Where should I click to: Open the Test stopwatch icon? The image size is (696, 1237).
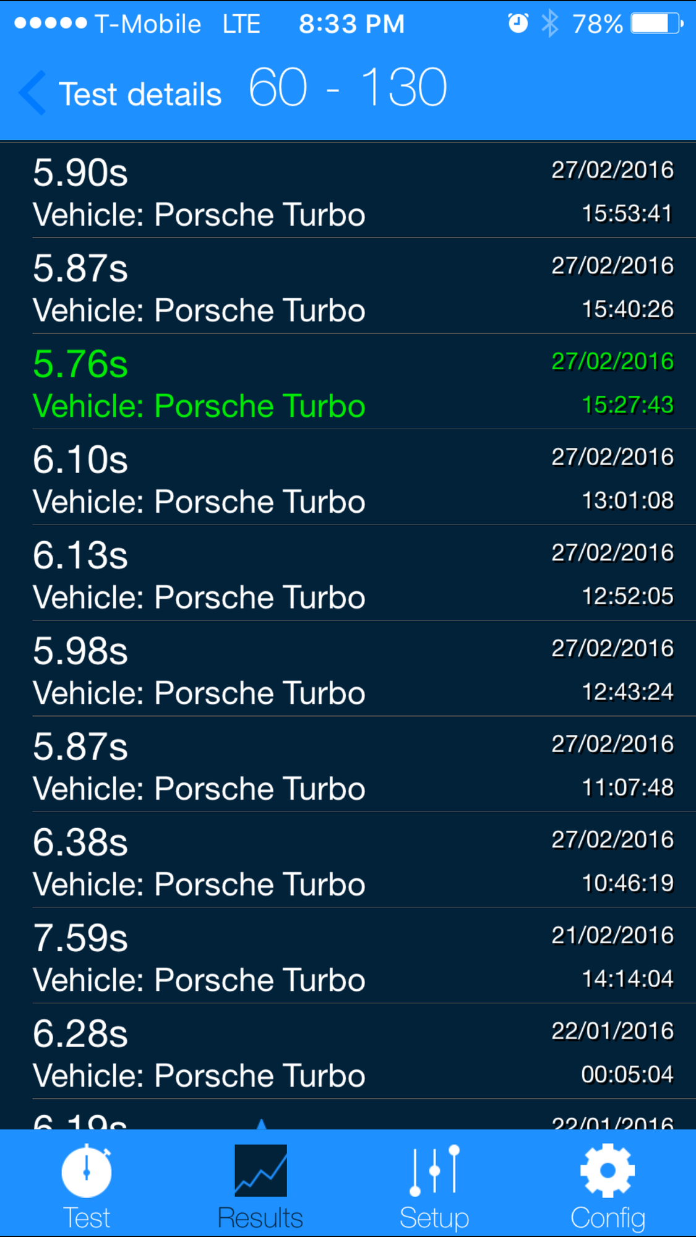pyautogui.click(x=87, y=1170)
